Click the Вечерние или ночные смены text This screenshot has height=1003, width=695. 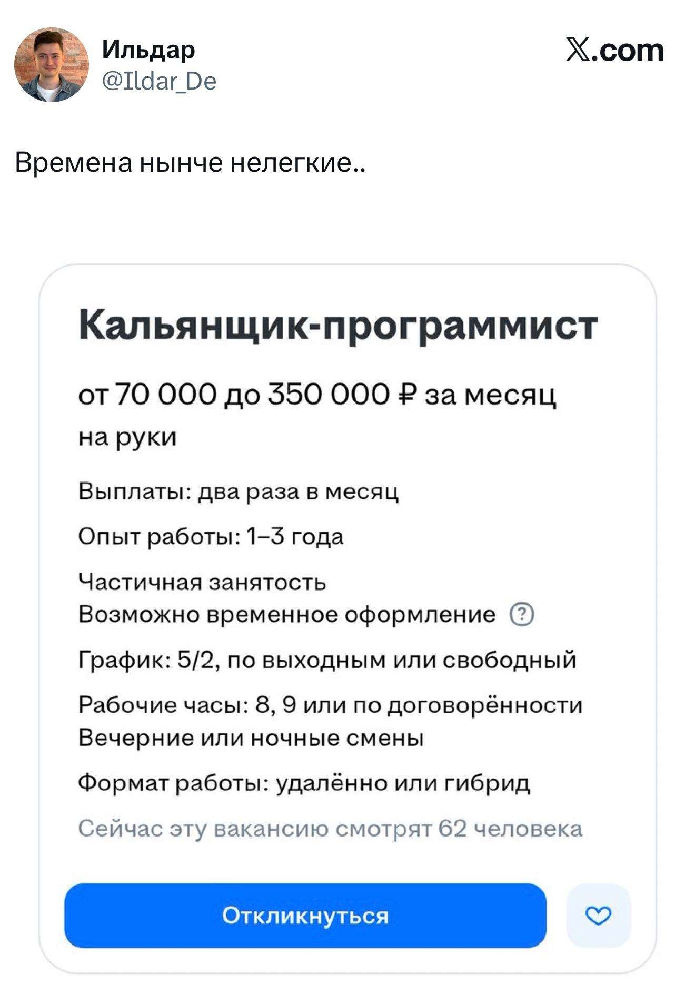251,737
